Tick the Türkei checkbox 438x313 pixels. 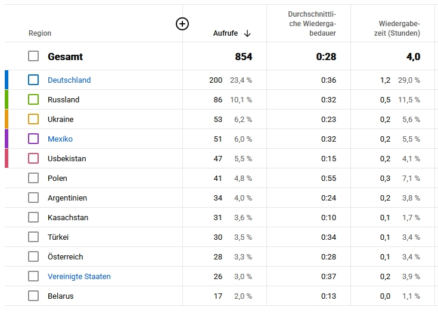tap(33, 237)
